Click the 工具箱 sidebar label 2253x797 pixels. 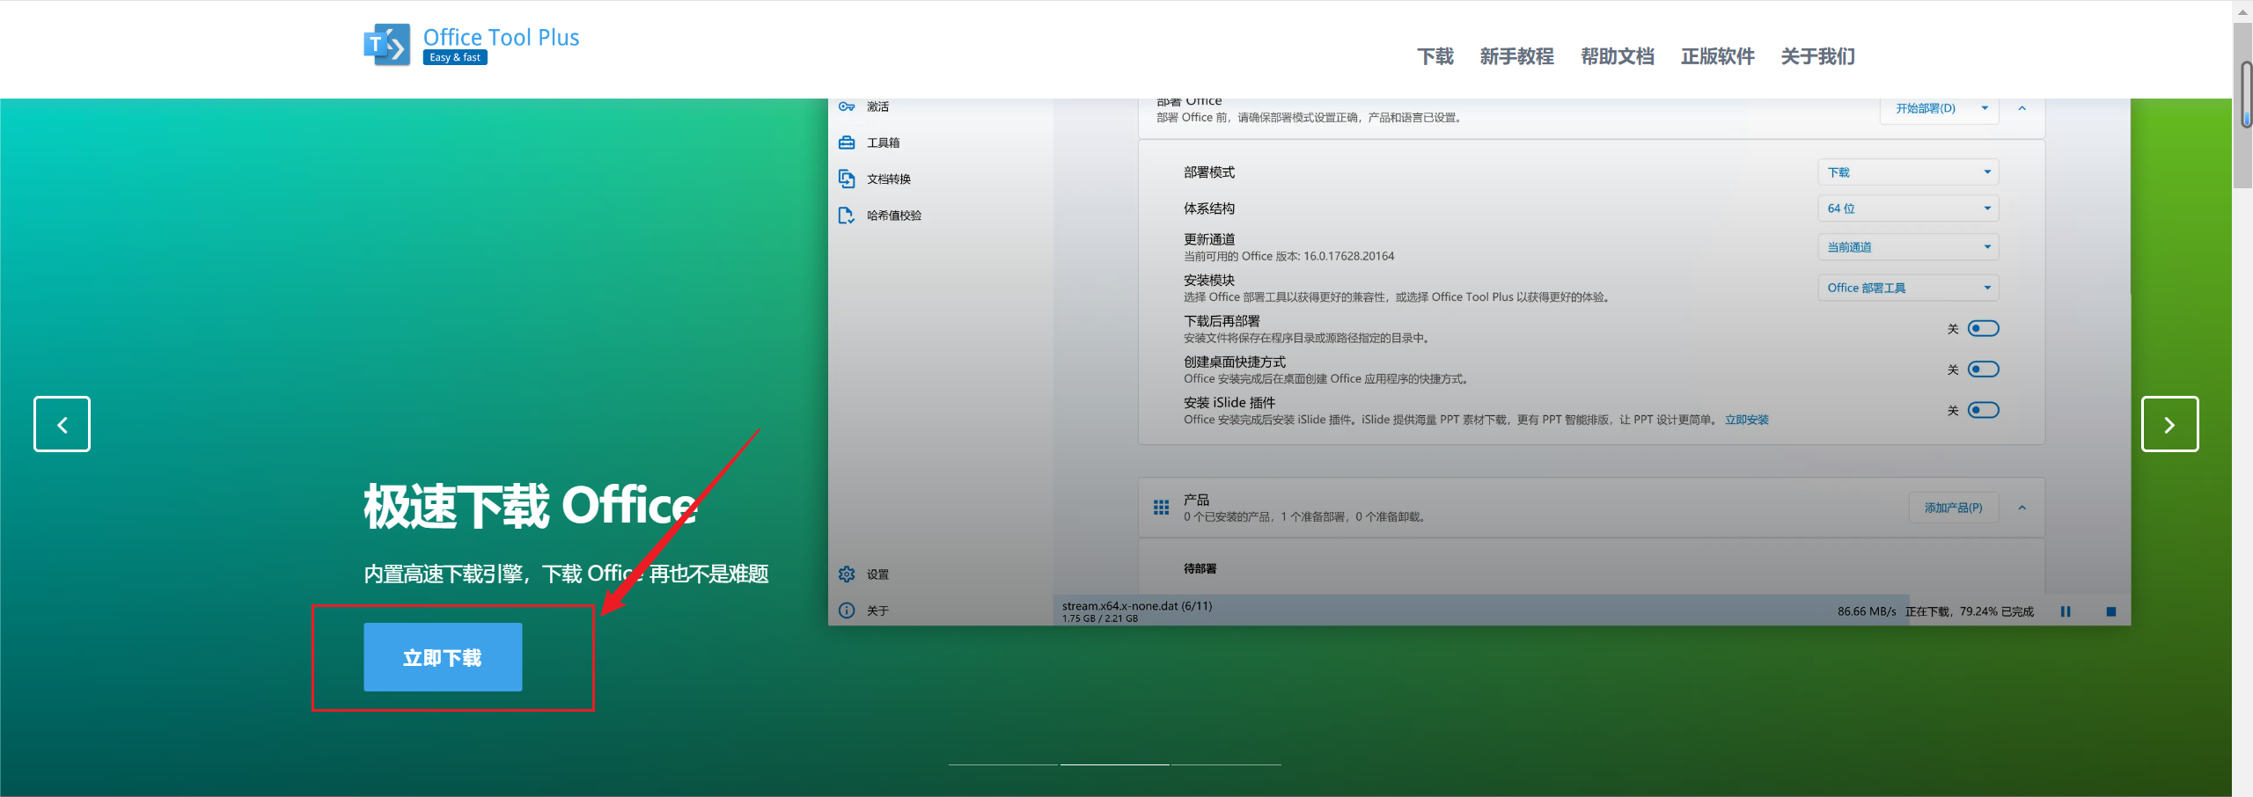point(883,143)
